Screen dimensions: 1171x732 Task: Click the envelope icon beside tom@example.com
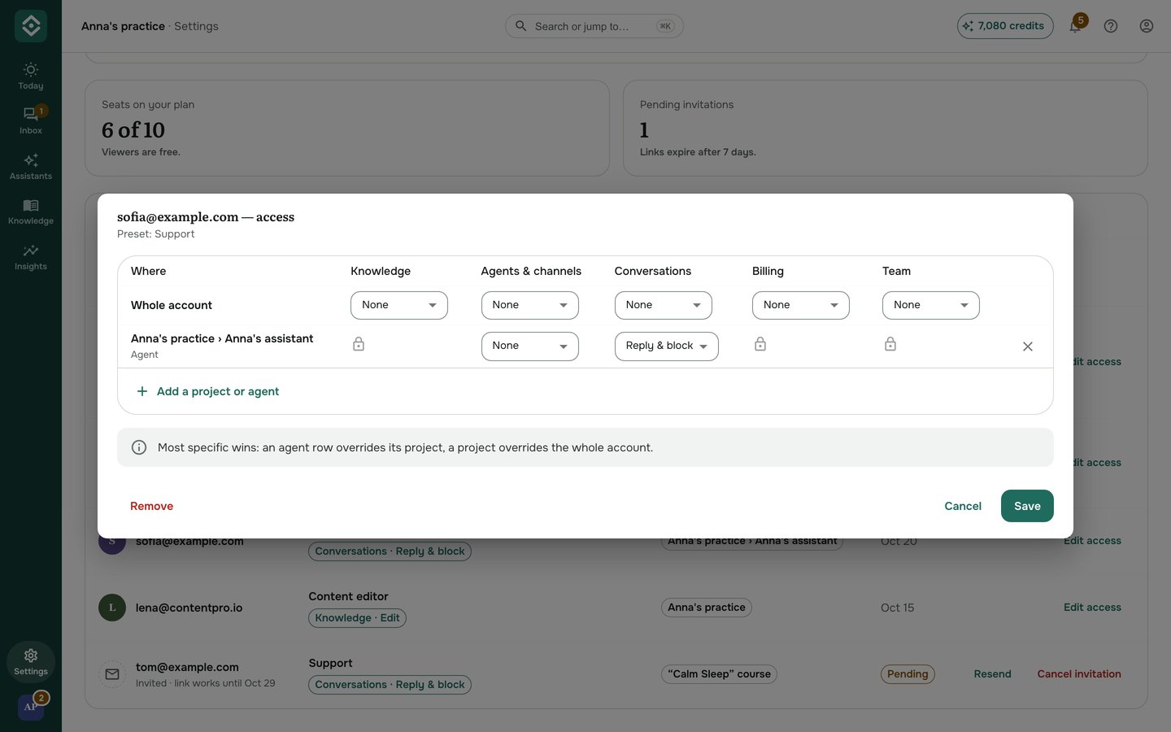pyautogui.click(x=112, y=674)
